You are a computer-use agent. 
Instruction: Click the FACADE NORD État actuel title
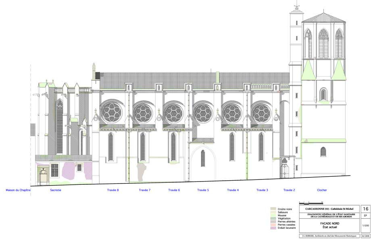(x=329, y=225)
